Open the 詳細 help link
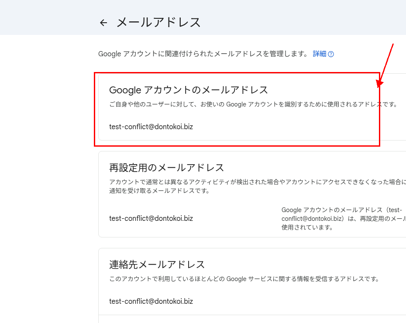 tap(320, 54)
